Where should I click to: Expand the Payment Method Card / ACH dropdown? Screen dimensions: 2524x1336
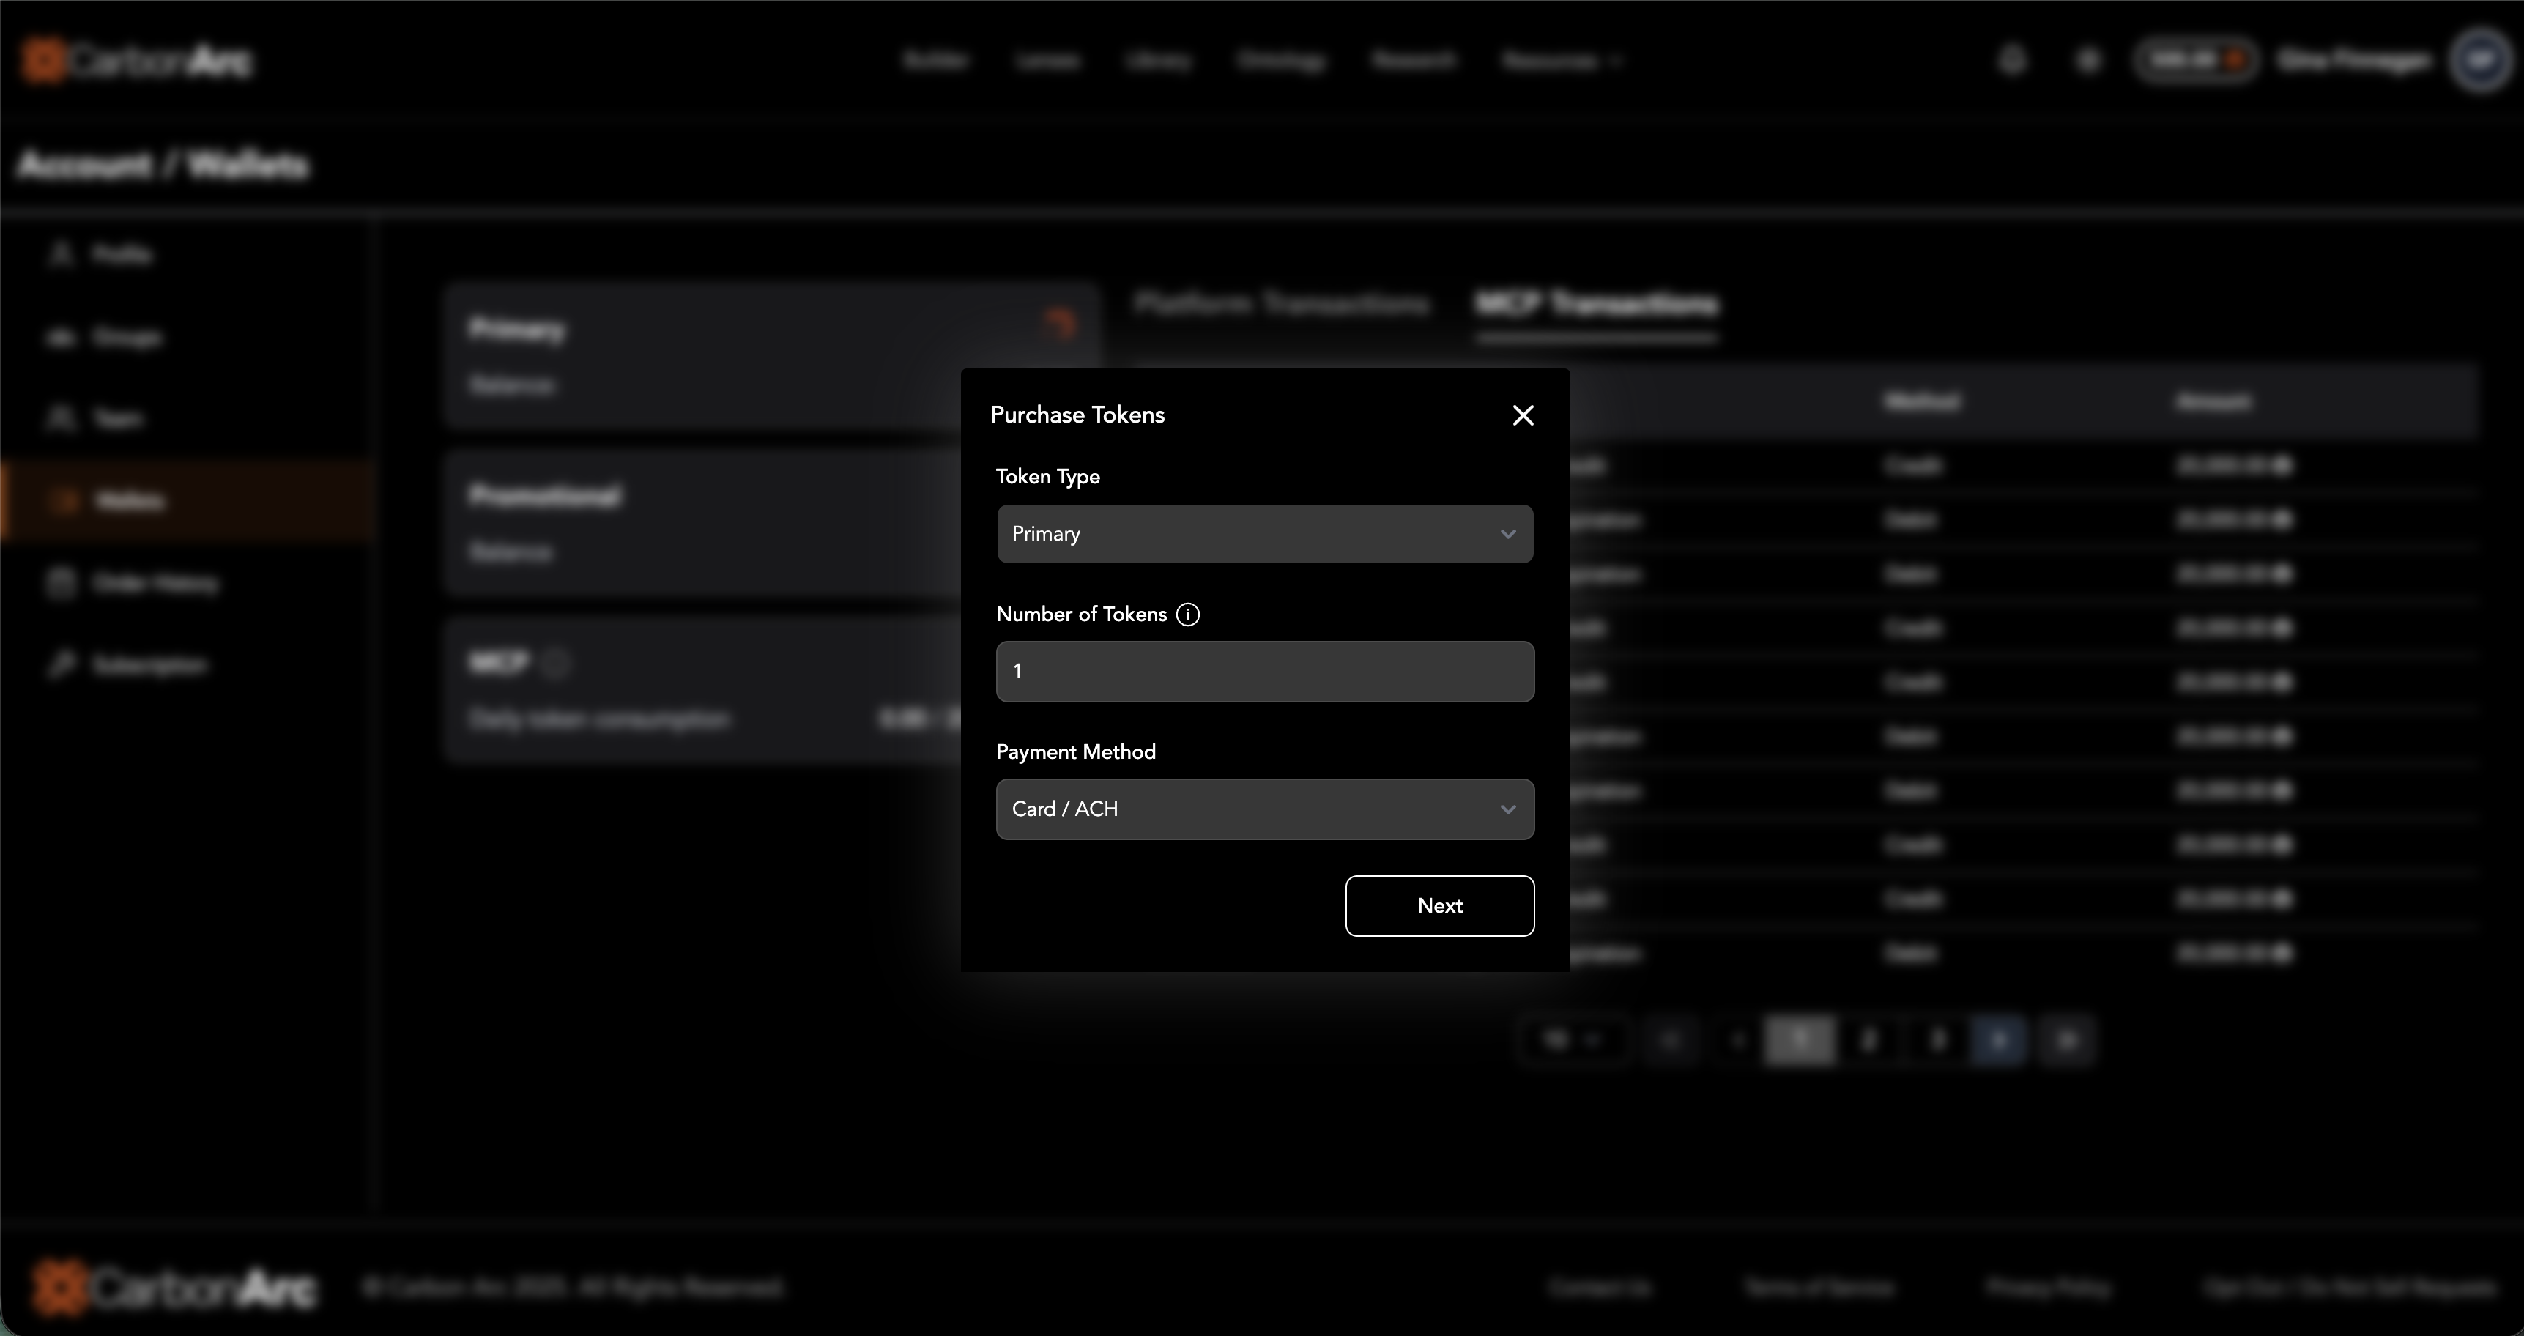tap(1264, 809)
